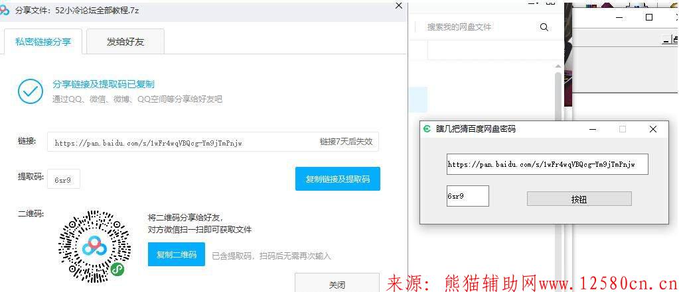Click the search magnifier icon
The height and width of the screenshot is (292, 679).
click(x=544, y=27)
